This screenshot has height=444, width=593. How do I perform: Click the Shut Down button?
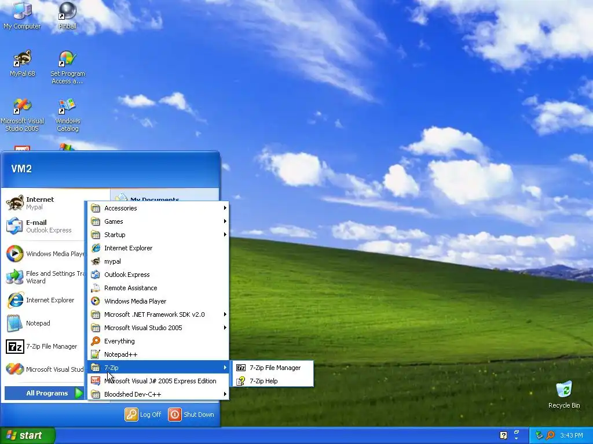point(191,415)
